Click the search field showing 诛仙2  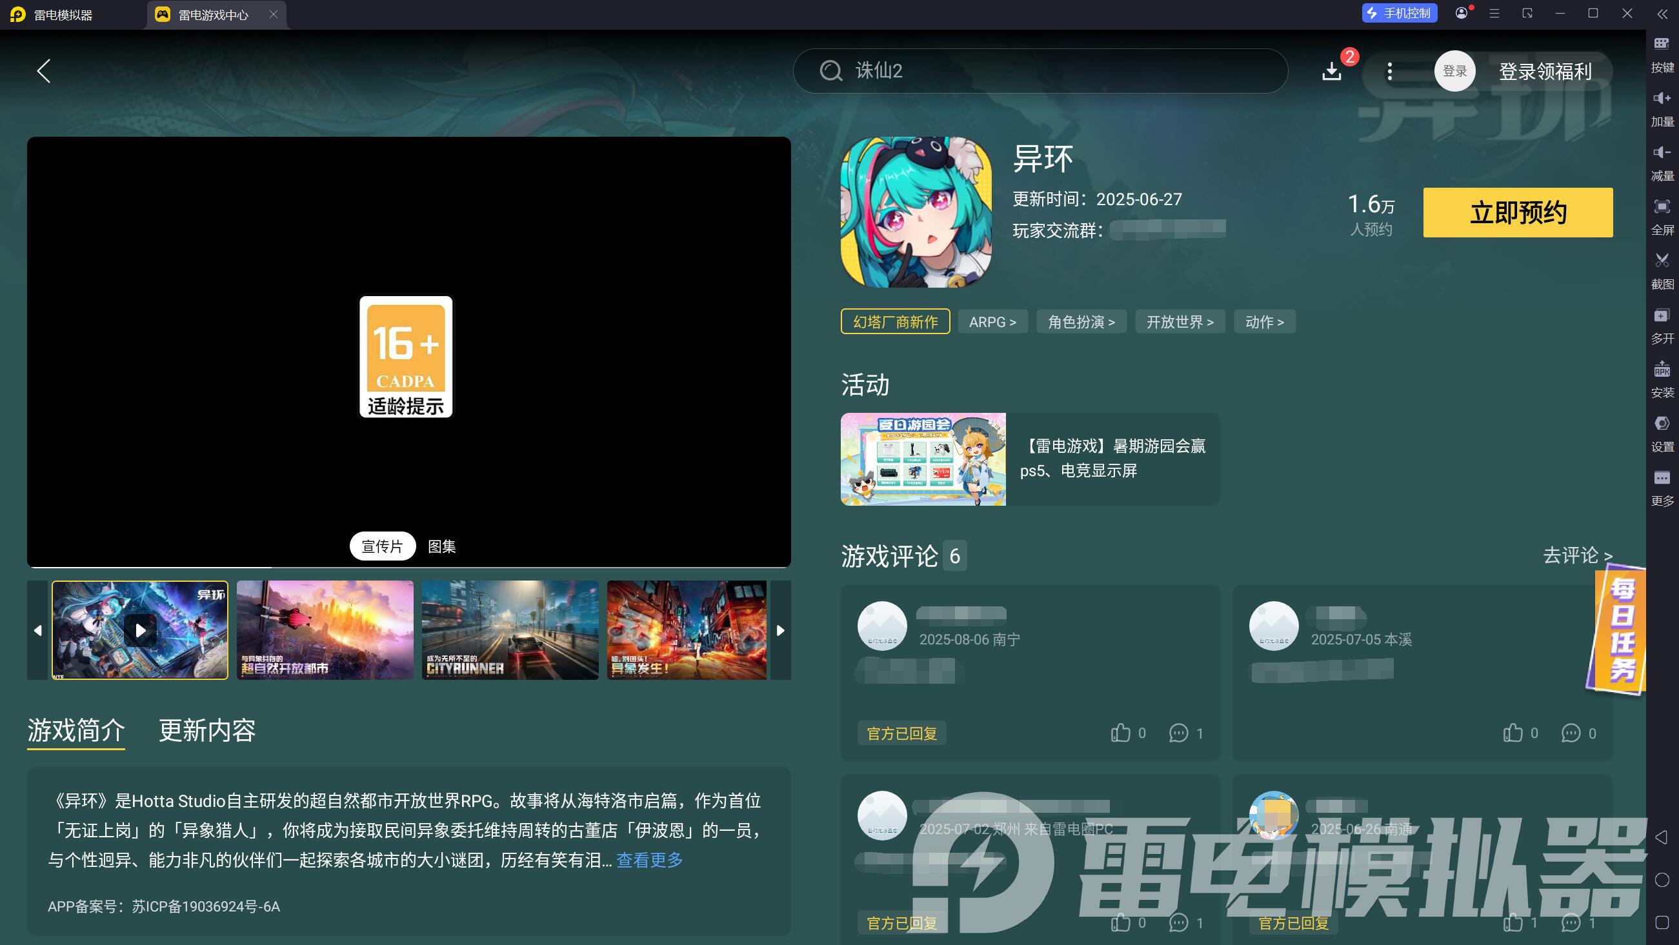tap(1040, 70)
